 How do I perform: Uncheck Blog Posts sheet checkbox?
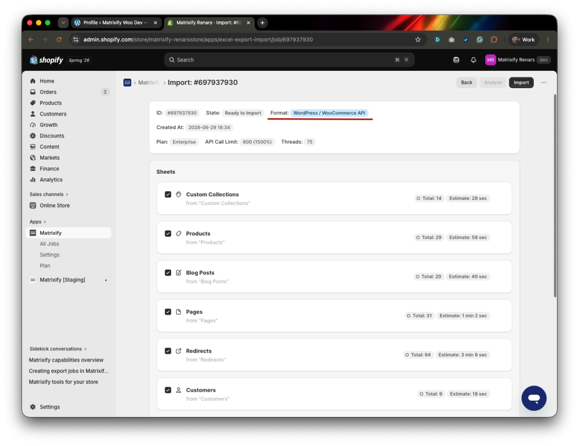[x=168, y=273]
